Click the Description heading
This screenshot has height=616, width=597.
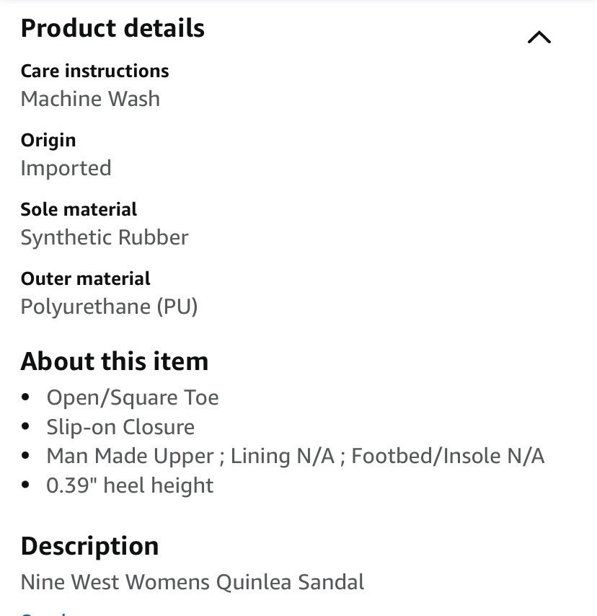tap(89, 547)
